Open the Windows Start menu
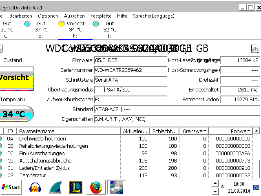Screen dimensions: 261x196 pos(11,187)
